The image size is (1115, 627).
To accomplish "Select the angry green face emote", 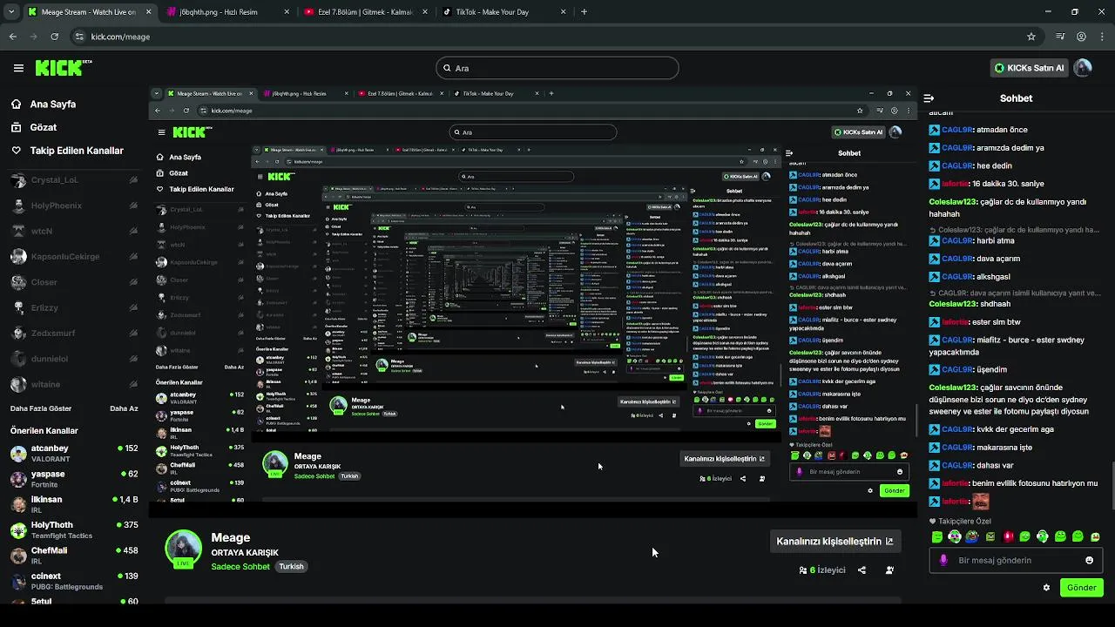I will coord(990,536).
